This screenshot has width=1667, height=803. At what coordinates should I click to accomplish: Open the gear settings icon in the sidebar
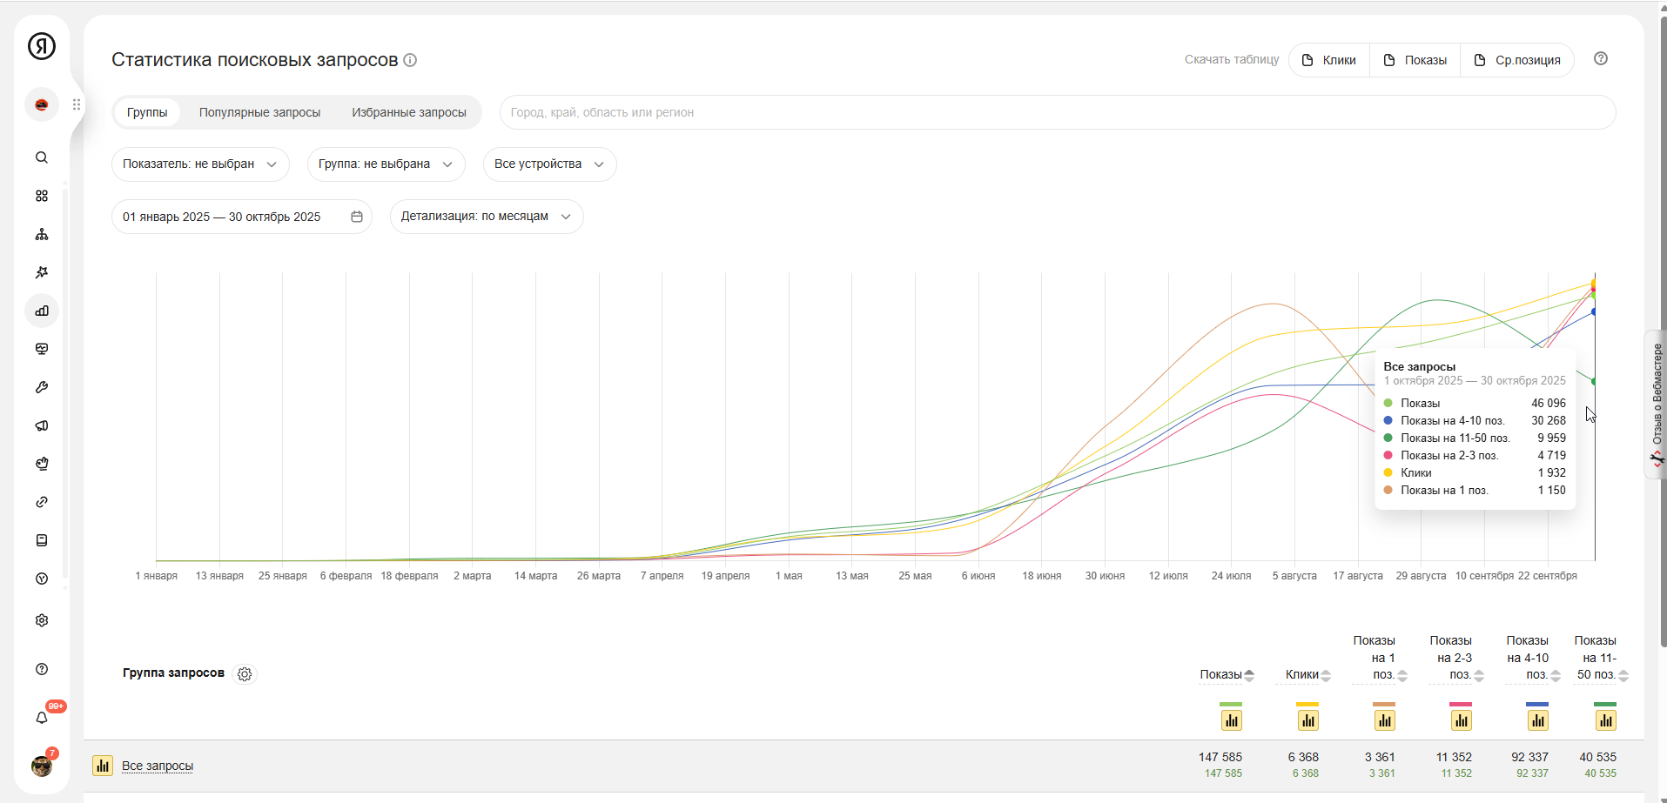[x=42, y=620]
